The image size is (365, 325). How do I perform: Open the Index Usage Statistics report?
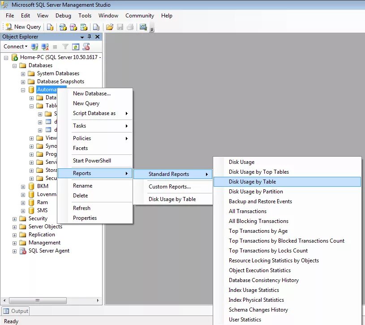[287, 290]
